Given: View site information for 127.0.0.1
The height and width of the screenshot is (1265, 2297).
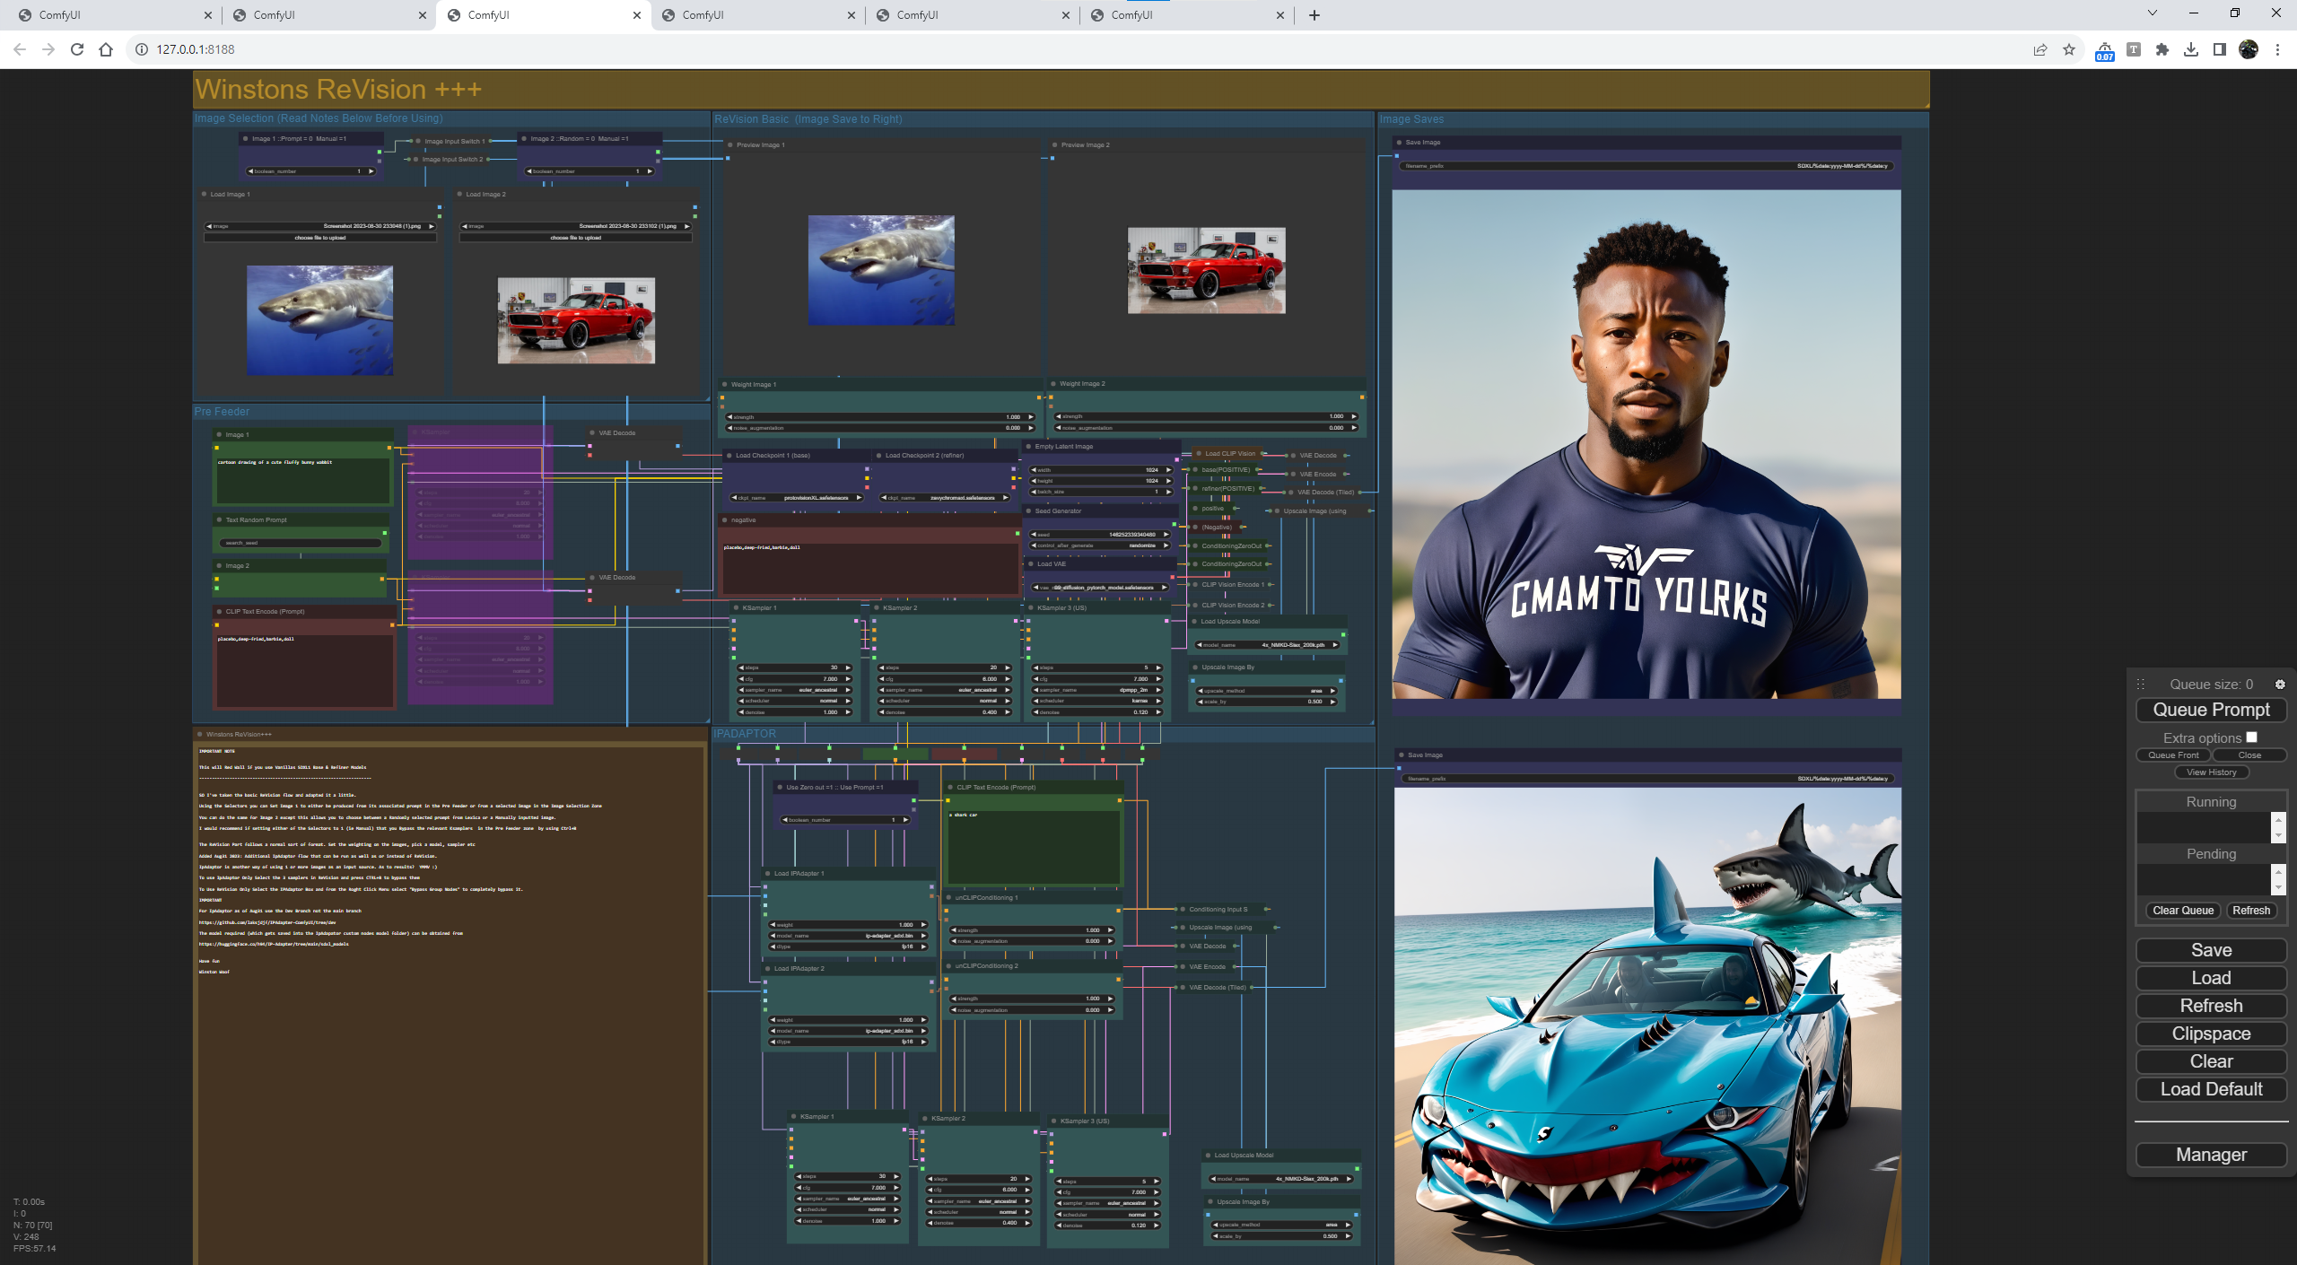Looking at the screenshot, I should 141,49.
